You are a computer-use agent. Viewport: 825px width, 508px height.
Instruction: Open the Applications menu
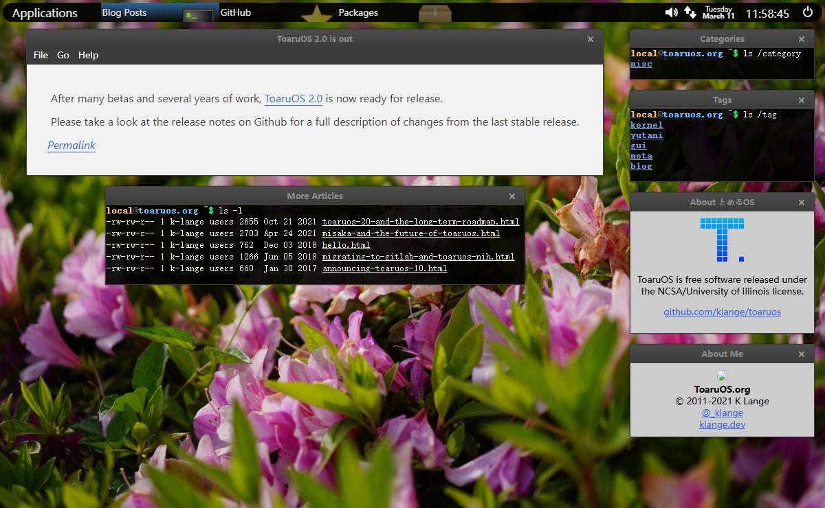click(x=45, y=13)
